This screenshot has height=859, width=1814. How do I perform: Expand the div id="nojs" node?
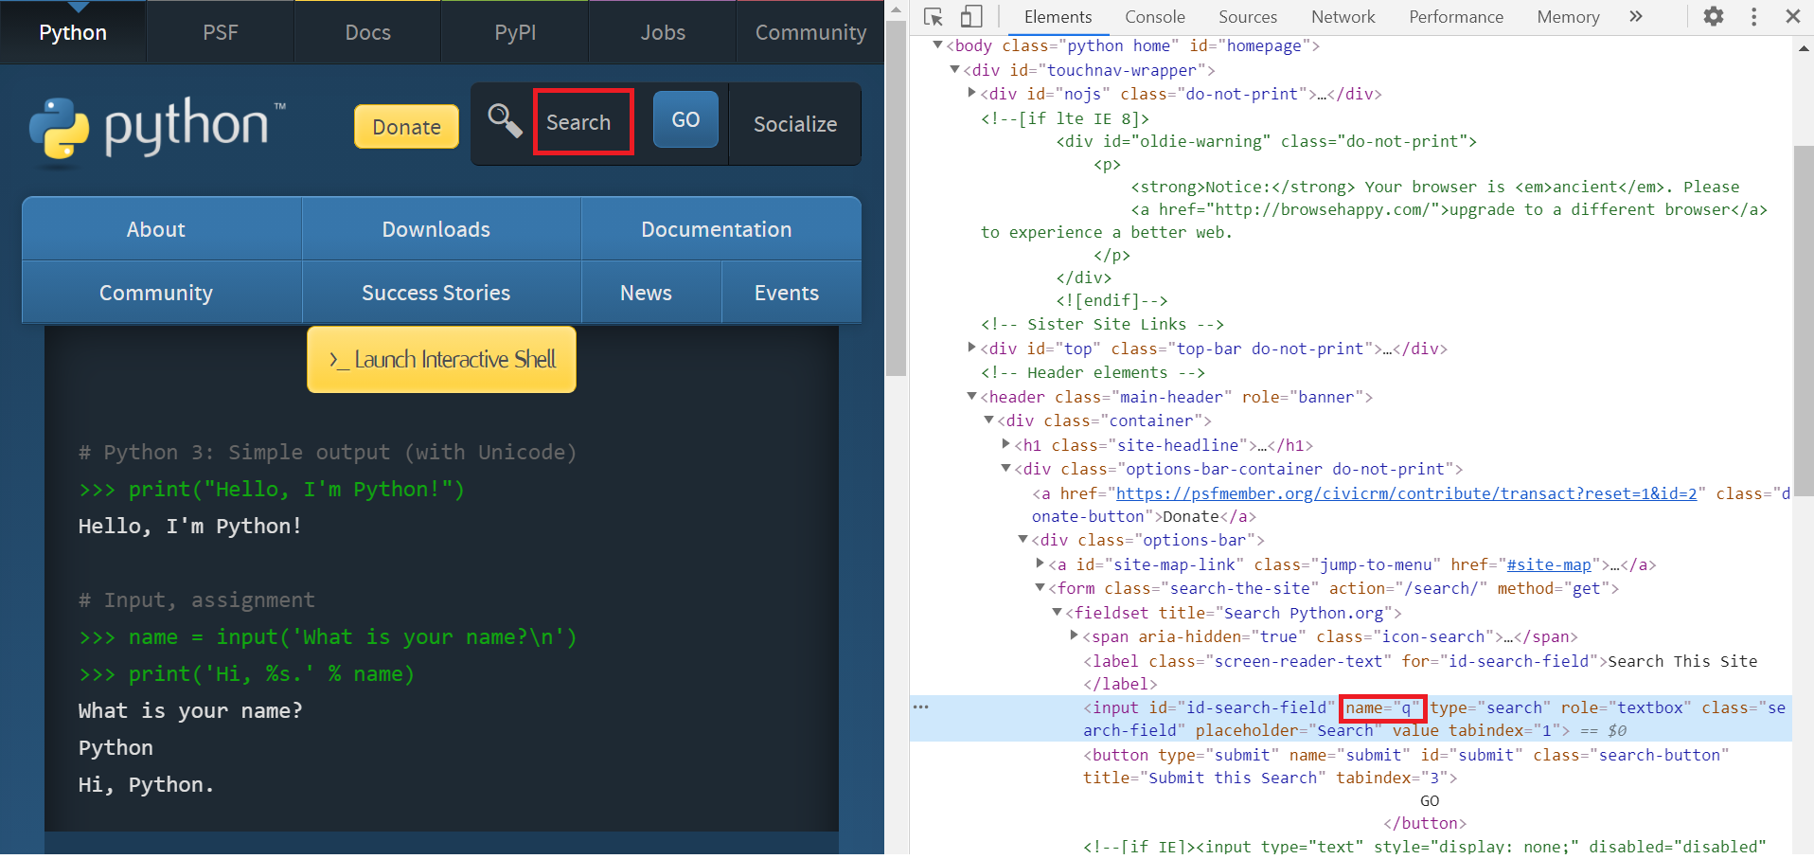(x=971, y=93)
